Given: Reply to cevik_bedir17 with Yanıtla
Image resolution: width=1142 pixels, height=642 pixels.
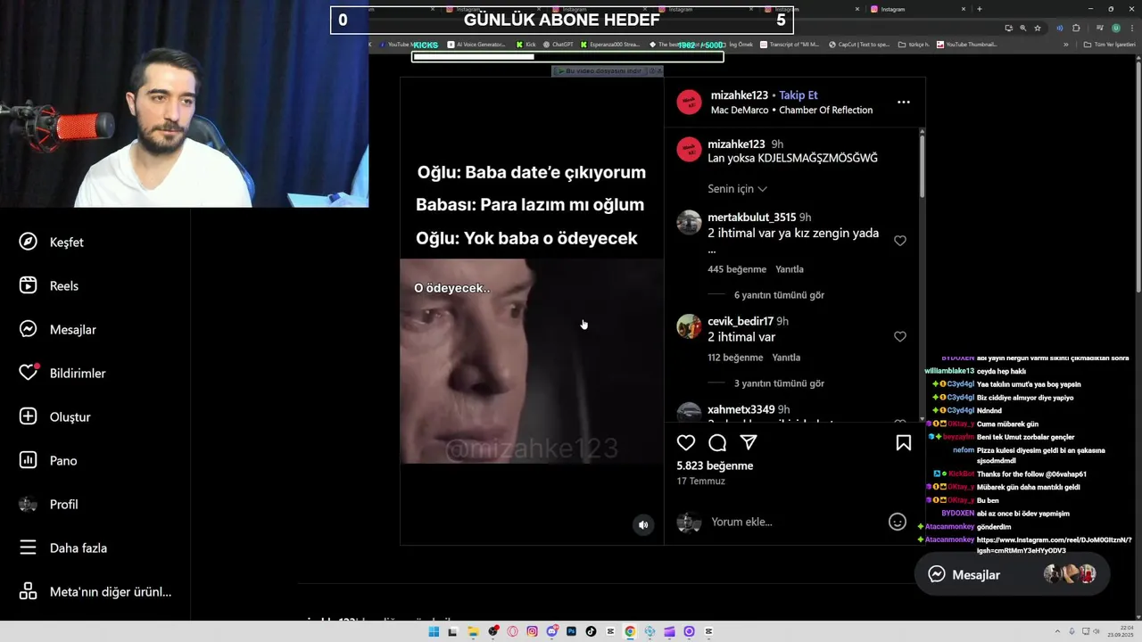Looking at the screenshot, I should point(786,358).
